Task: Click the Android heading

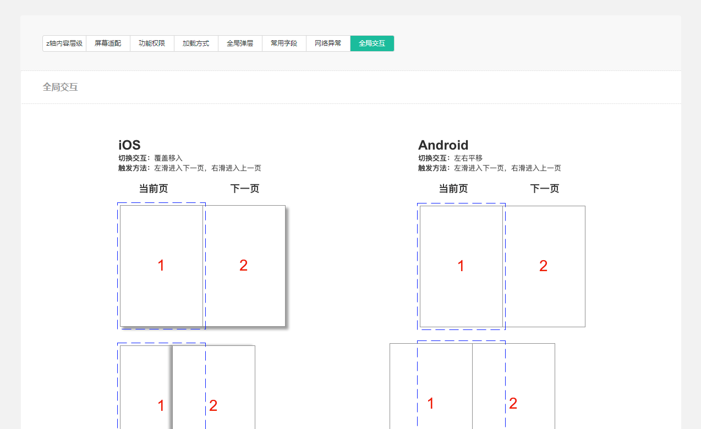Action: (x=443, y=145)
